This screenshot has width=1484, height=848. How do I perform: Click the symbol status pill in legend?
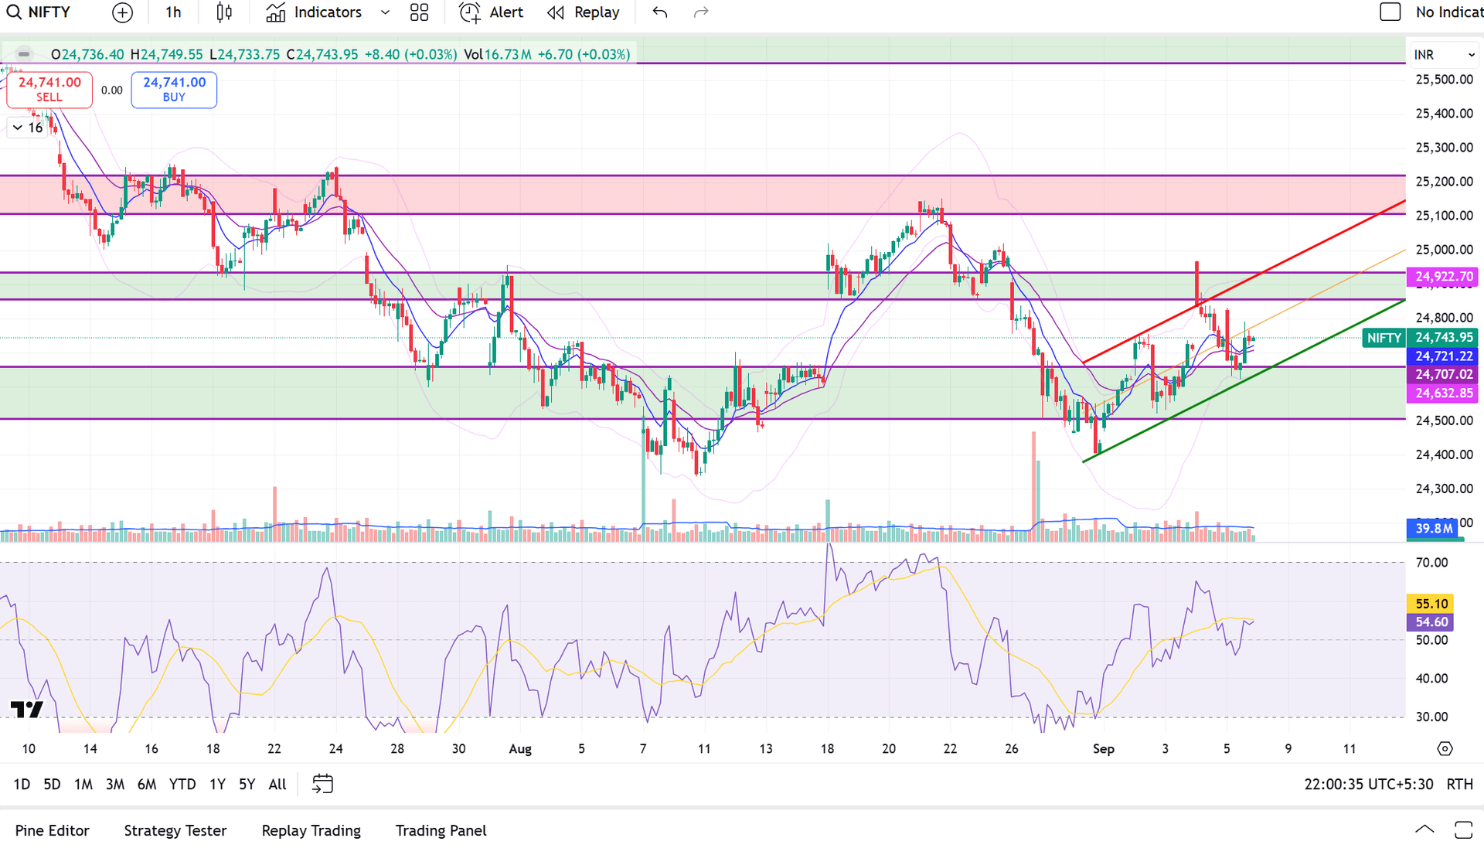pyautogui.click(x=24, y=54)
